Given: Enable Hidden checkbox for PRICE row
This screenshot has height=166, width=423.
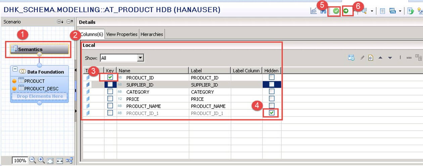Looking at the screenshot, I should [272, 99].
